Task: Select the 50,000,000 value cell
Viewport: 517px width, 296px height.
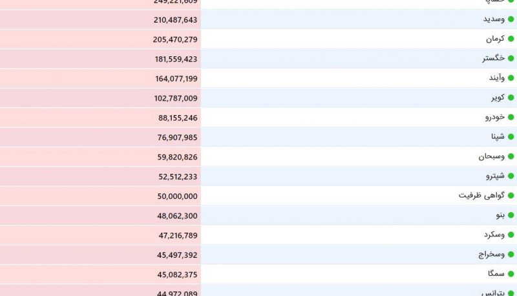Action: [100, 196]
